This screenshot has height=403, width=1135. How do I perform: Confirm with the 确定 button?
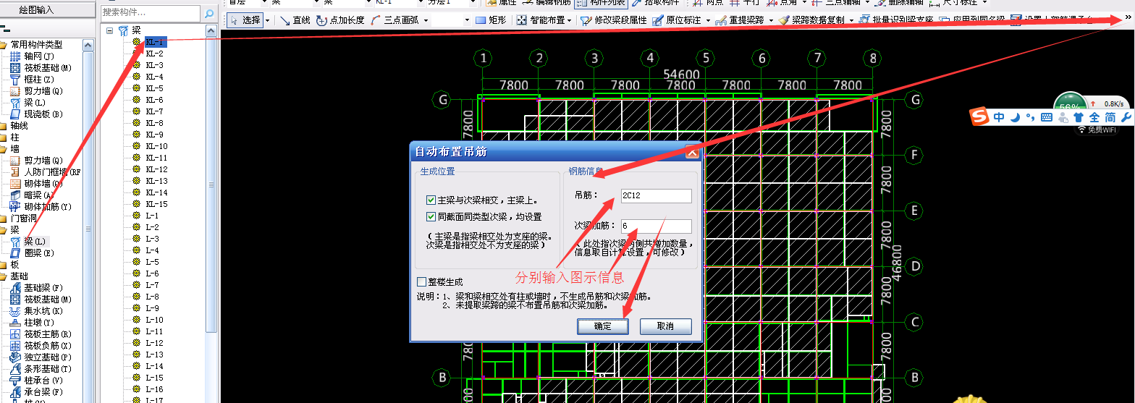603,326
